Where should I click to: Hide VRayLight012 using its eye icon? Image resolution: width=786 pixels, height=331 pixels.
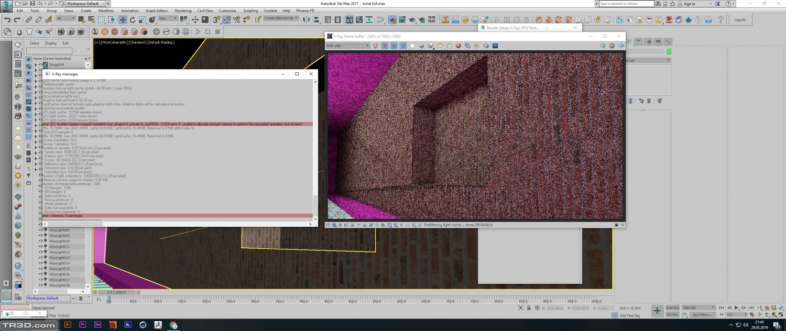click(41, 252)
